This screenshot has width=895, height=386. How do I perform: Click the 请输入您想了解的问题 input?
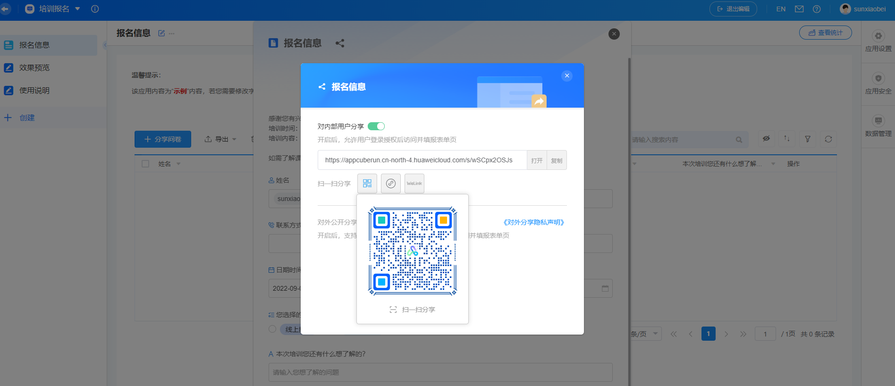point(440,372)
